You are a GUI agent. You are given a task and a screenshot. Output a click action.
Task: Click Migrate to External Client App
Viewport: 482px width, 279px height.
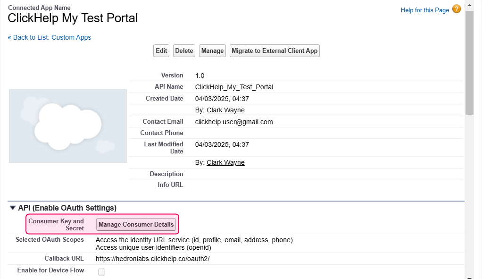pyautogui.click(x=274, y=51)
